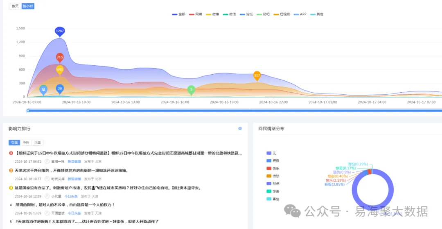Select the orange 317 marker pin
This screenshot has height=229, width=442.
[257, 76]
